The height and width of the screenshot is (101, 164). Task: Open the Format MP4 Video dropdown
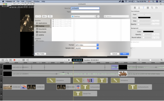87,45
